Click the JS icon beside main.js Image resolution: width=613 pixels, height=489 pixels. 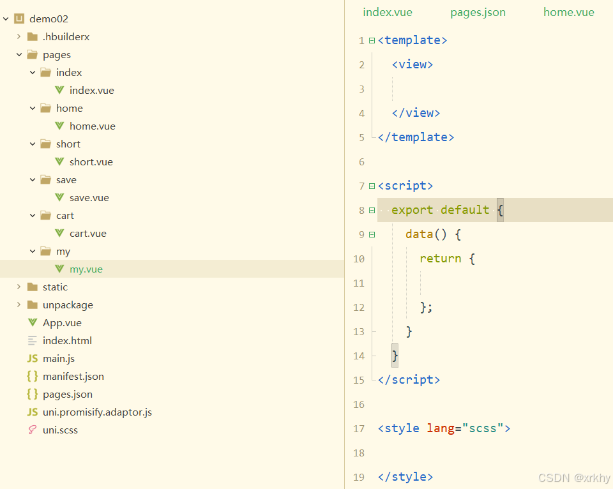(33, 358)
